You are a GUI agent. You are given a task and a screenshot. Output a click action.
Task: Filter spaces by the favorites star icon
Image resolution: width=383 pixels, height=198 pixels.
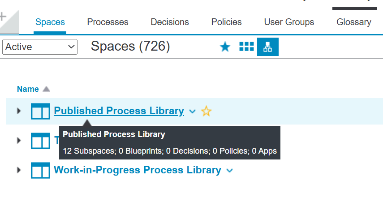click(x=225, y=47)
